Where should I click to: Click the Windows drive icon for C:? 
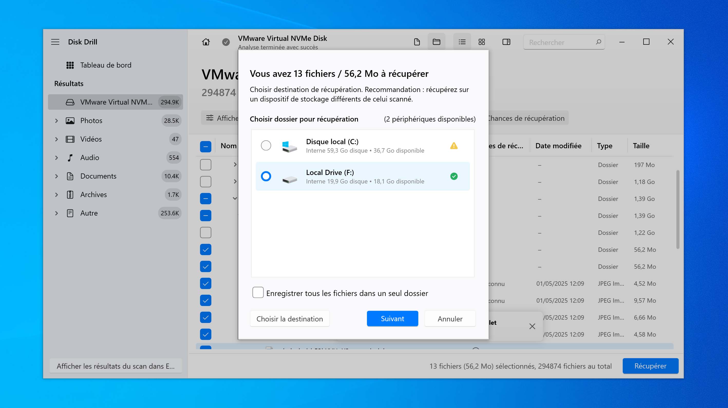(290, 146)
